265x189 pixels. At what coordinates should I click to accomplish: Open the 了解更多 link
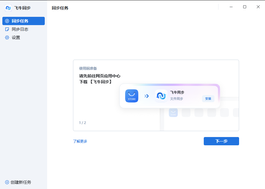point(80,141)
